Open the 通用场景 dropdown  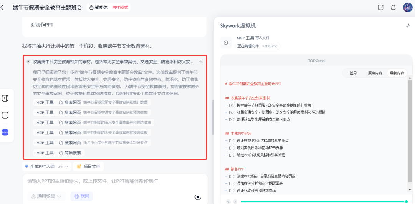pos(46,196)
